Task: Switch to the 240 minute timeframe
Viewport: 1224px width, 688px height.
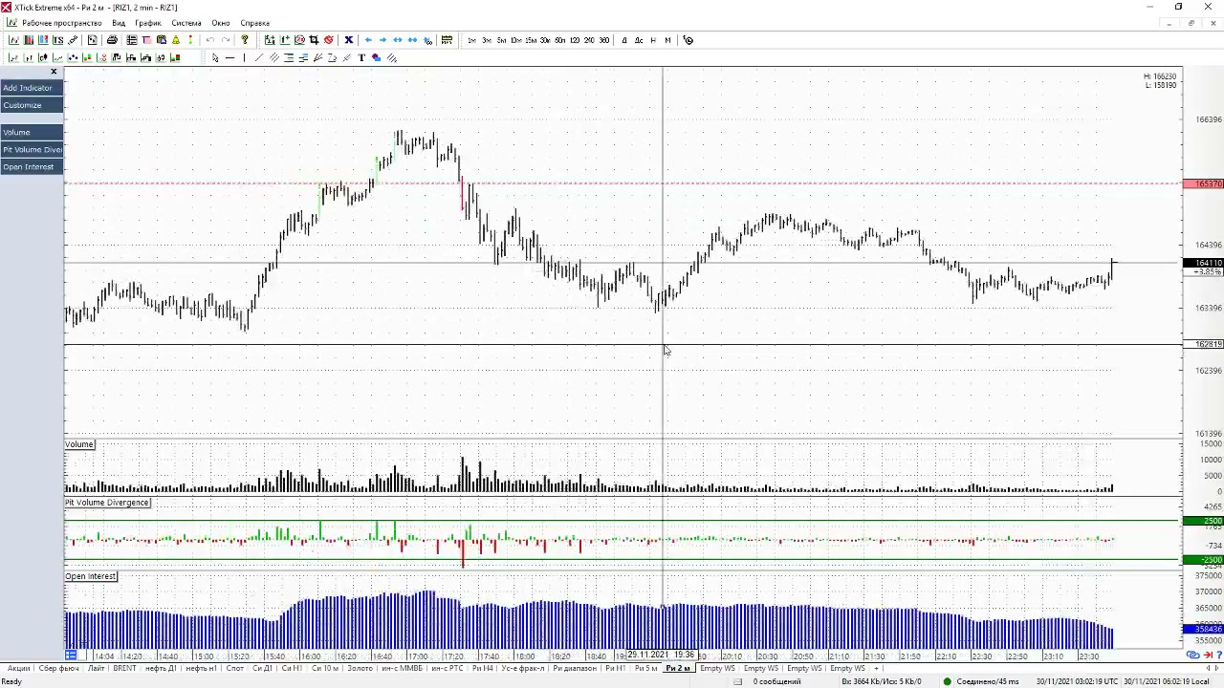Action: (x=589, y=40)
